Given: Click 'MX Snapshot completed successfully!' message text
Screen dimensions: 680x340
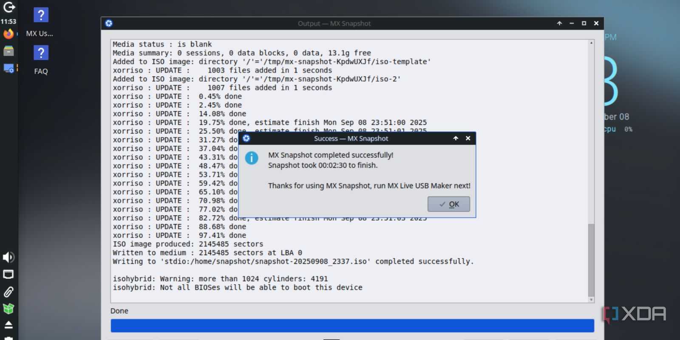Looking at the screenshot, I should pyautogui.click(x=331, y=155).
